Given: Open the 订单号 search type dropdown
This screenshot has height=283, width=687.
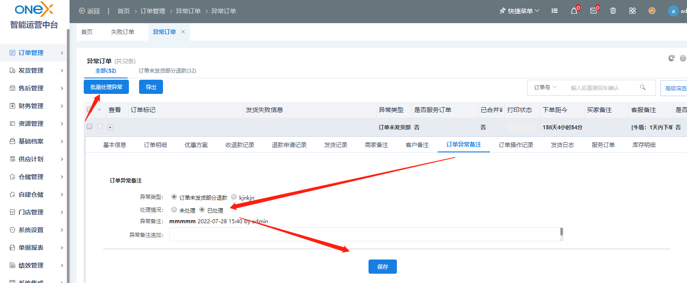Looking at the screenshot, I should click(545, 88).
